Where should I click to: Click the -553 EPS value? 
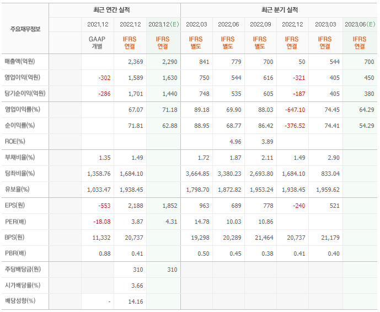(x=104, y=206)
